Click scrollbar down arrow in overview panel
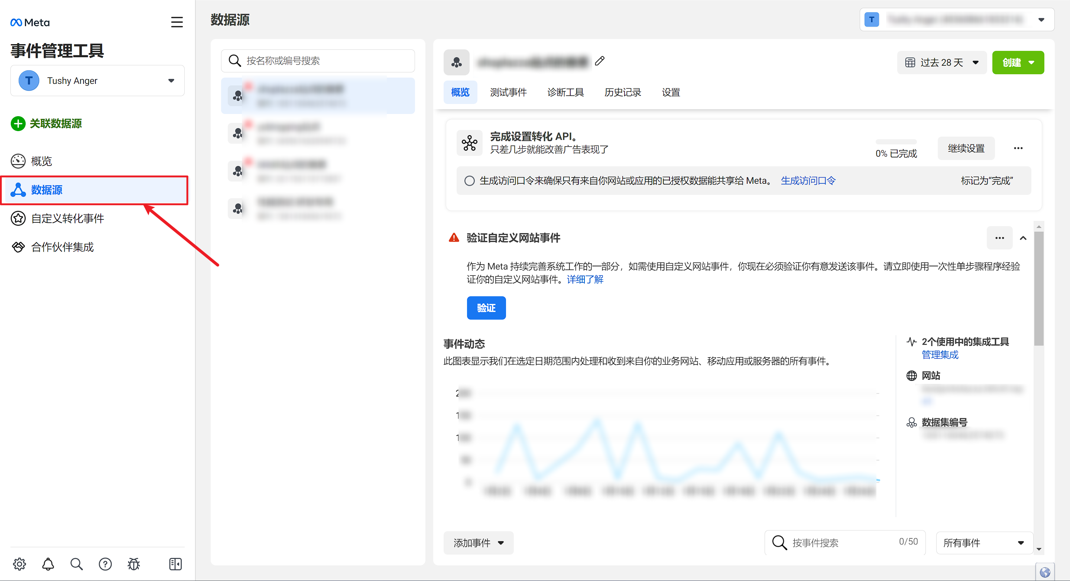The image size is (1070, 581). (x=1038, y=549)
